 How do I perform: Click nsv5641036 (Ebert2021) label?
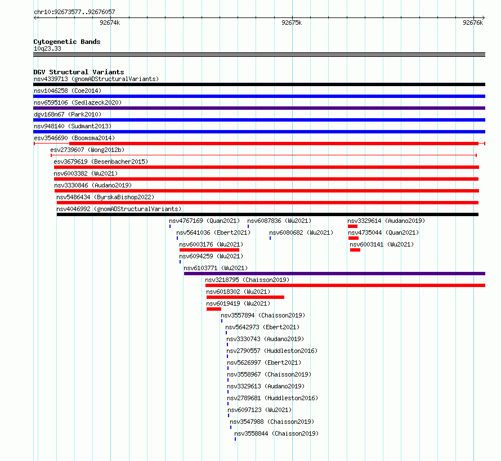pos(213,232)
